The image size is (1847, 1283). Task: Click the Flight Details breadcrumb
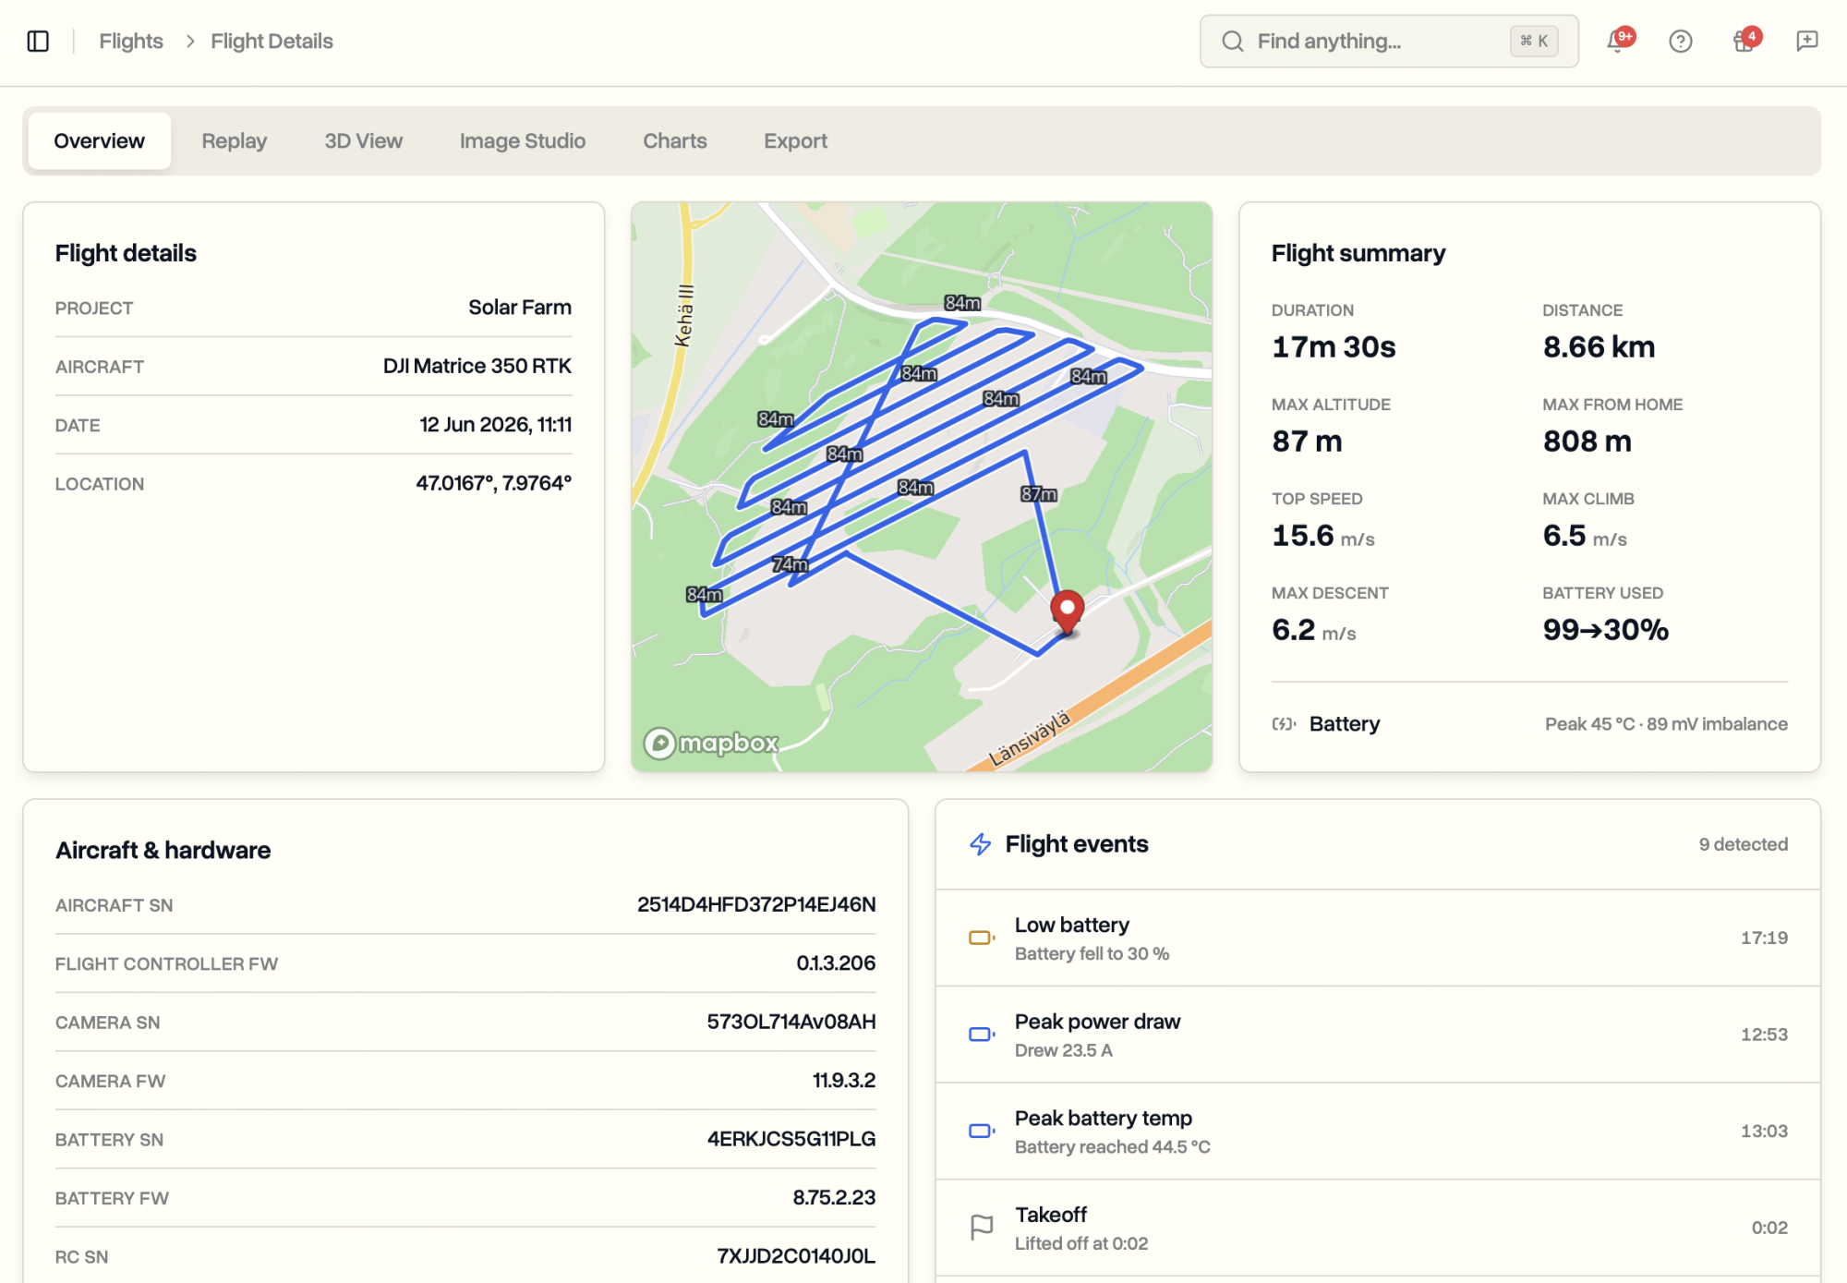click(272, 41)
